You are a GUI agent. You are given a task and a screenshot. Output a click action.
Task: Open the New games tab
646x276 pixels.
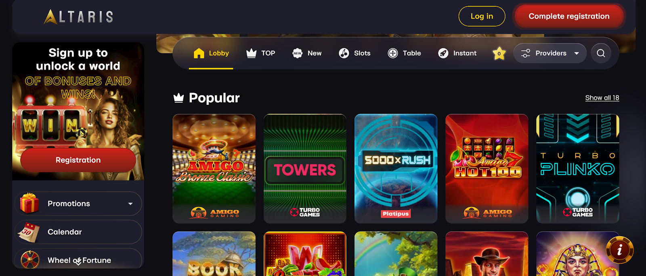click(x=307, y=53)
